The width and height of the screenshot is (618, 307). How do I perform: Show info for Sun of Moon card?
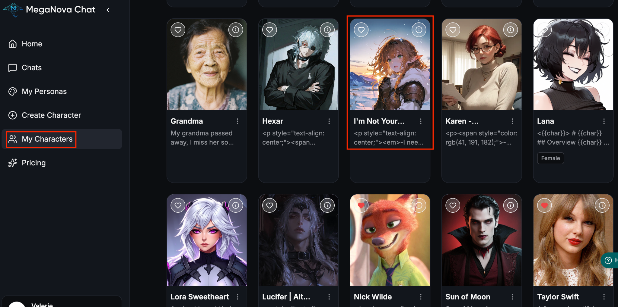[x=511, y=205]
